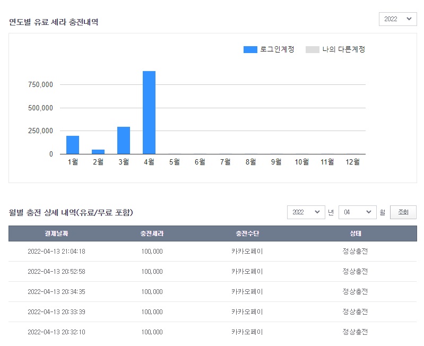
Task: Open the 04 month dropdown
Action: pyautogui.click(x=357, y=212)
